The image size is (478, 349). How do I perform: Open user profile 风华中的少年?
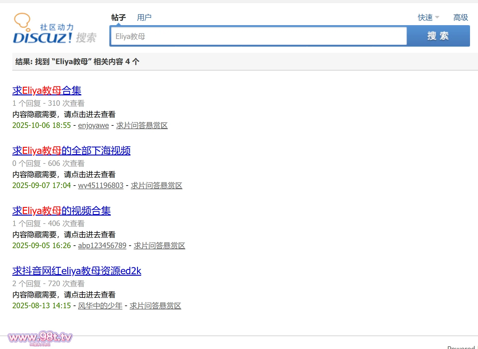tap(100, 306)
